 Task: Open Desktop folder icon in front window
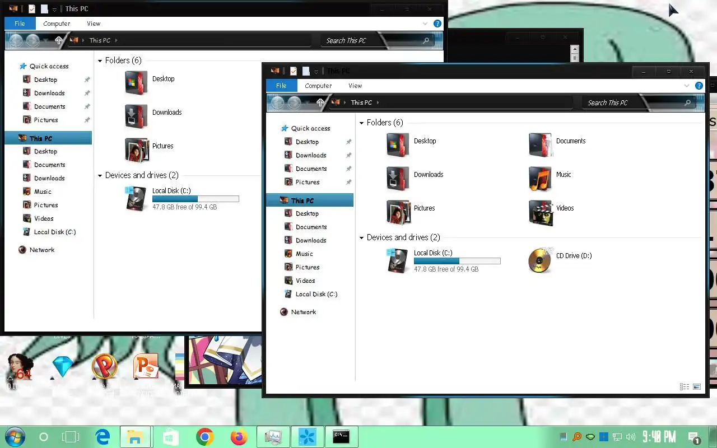(398, 145)
